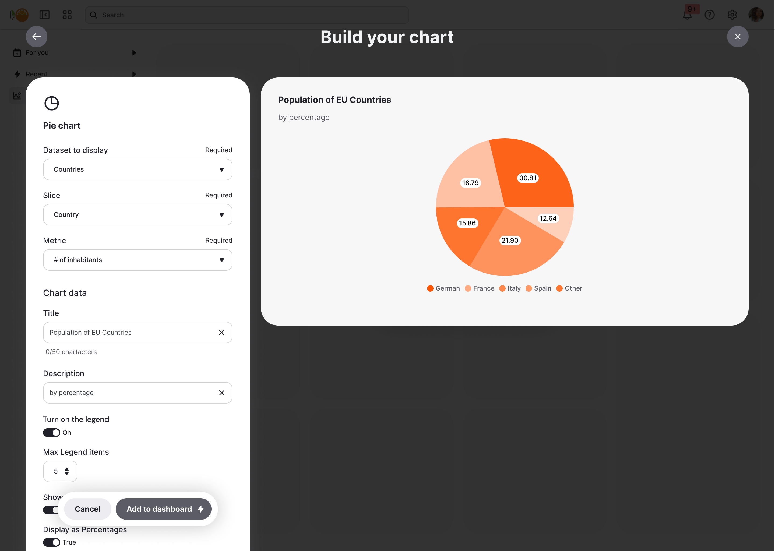Click the back arrow button
Screen dimensions: 775x551
(x=36, y=37)
